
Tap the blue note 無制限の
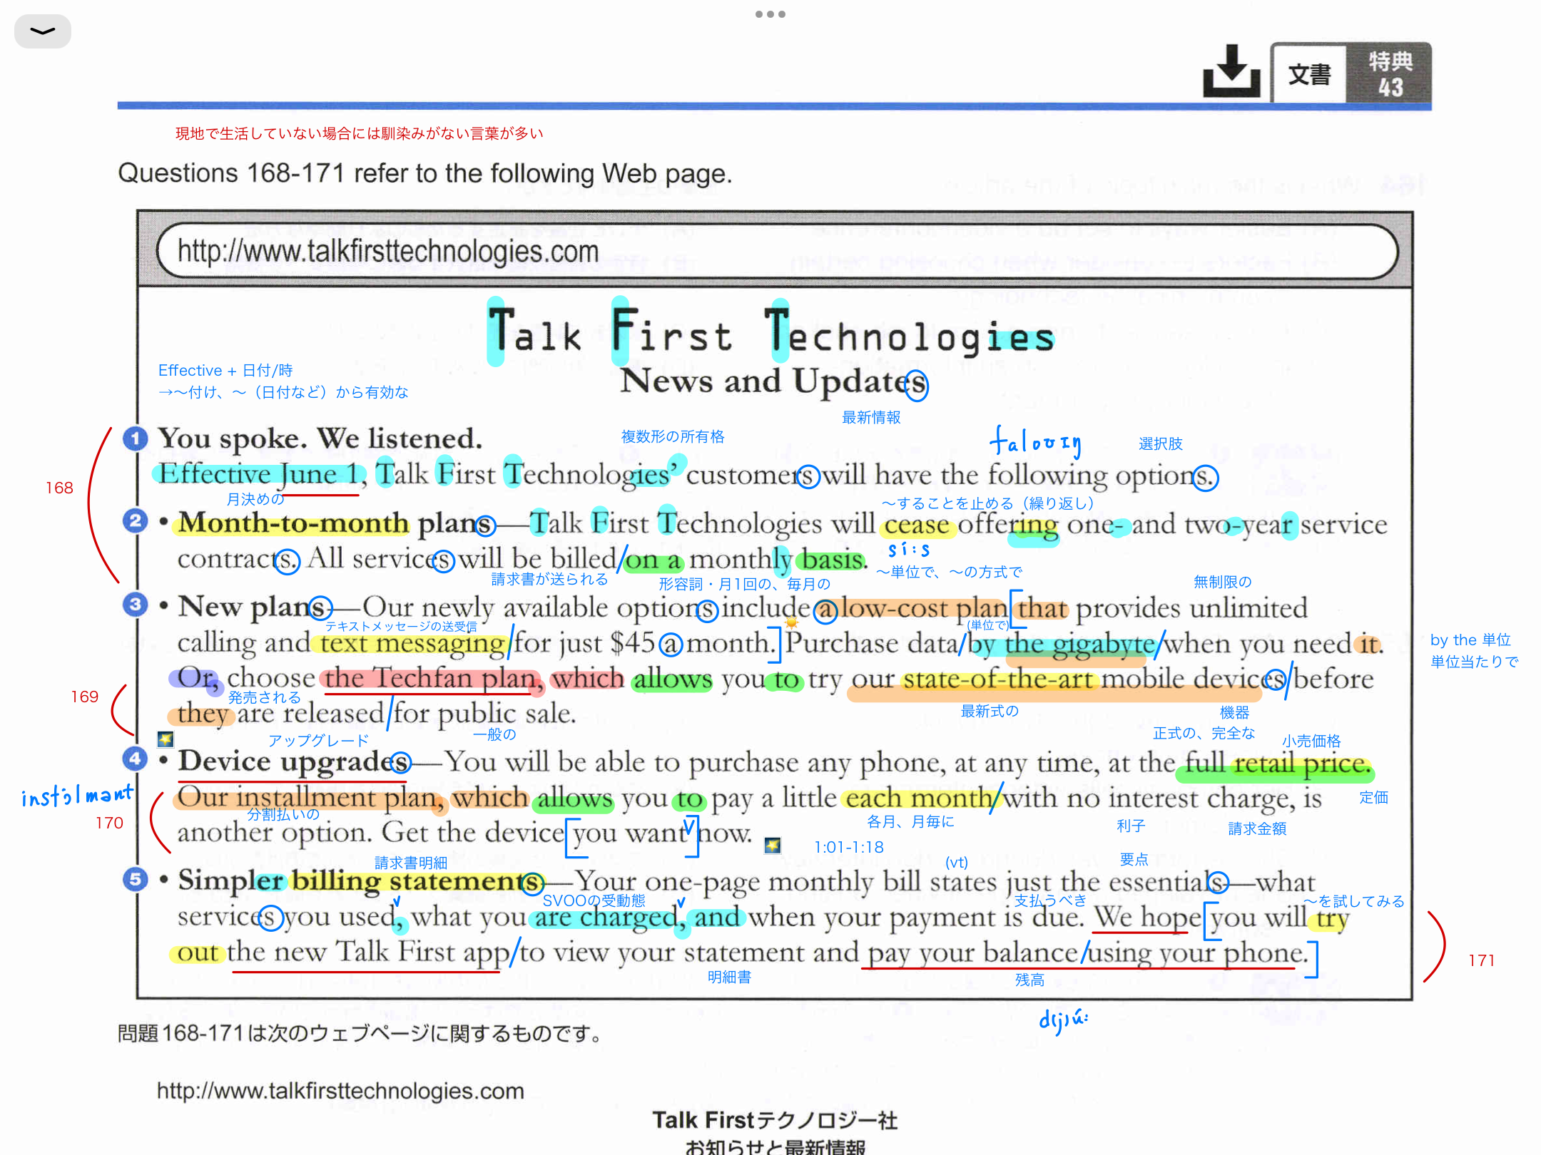(x=1222, y=582)
